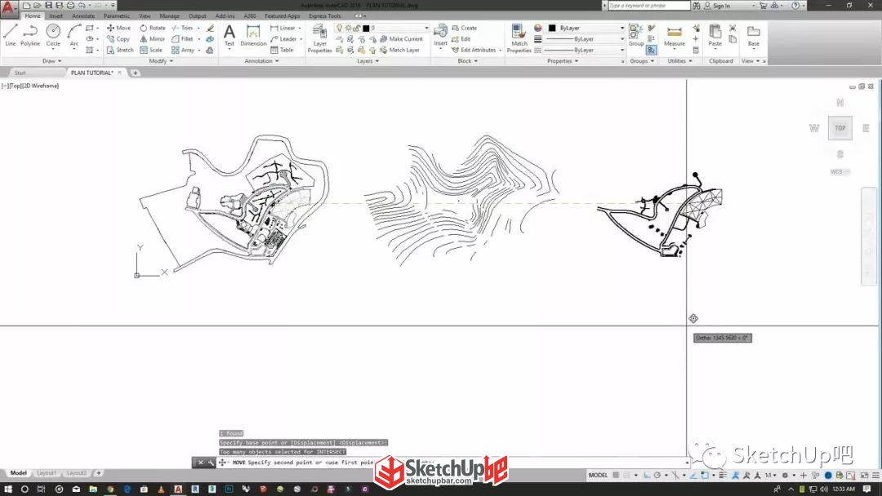The width and height of the screenshot is (882, 496).
Task: Activate the Fillet tool
Action: point(182,39)
